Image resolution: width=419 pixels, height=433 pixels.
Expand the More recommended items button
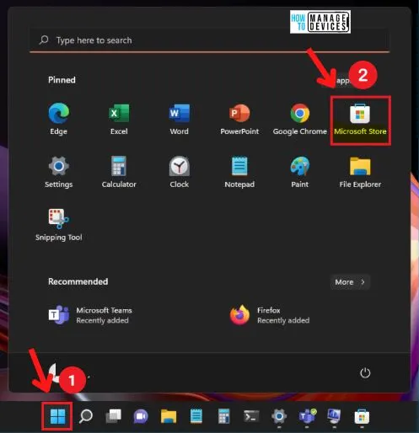tap(350, 282)
